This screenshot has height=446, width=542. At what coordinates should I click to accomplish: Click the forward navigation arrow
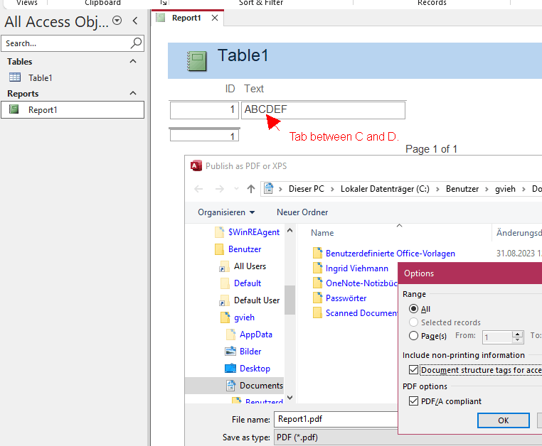click(x=220, y=189)
